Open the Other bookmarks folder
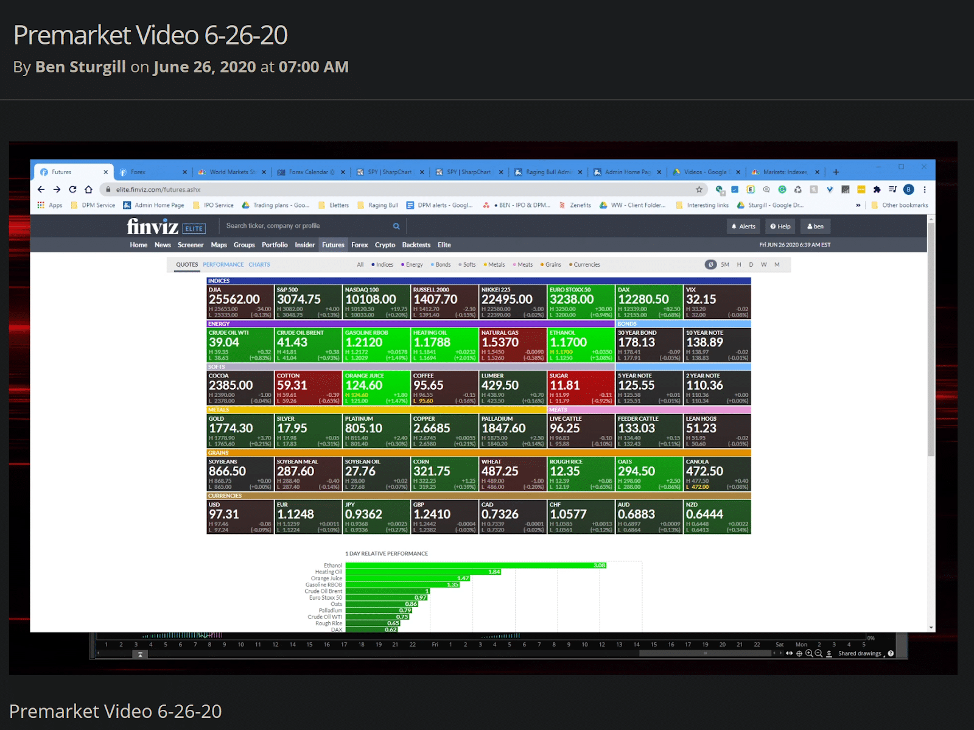The width and height of the screenshot is (974, 730). [900, 205]
